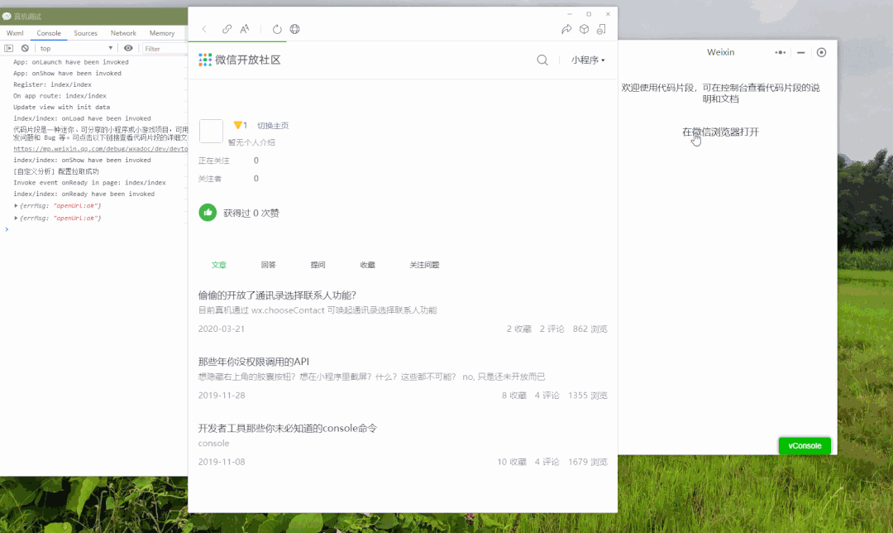Open the top context dropdown
Image resolution: width=893 pixels, height=533 pixels.
click(x=76, y=49)
